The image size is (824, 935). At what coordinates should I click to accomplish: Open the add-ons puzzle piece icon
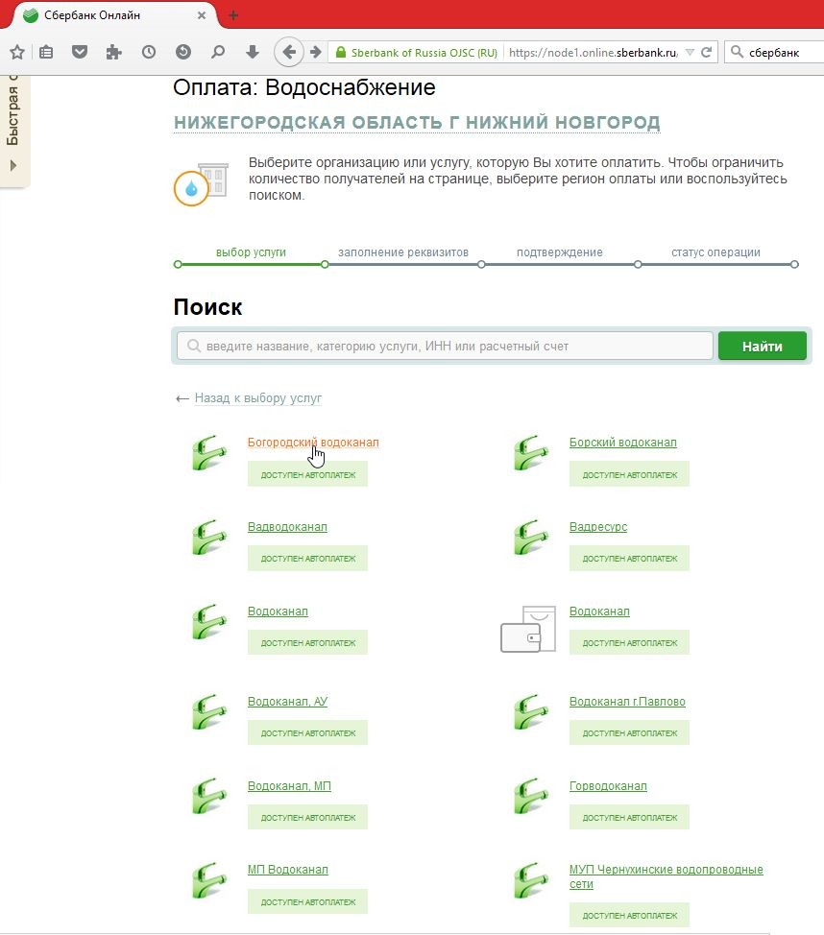(x=113, y=53)
